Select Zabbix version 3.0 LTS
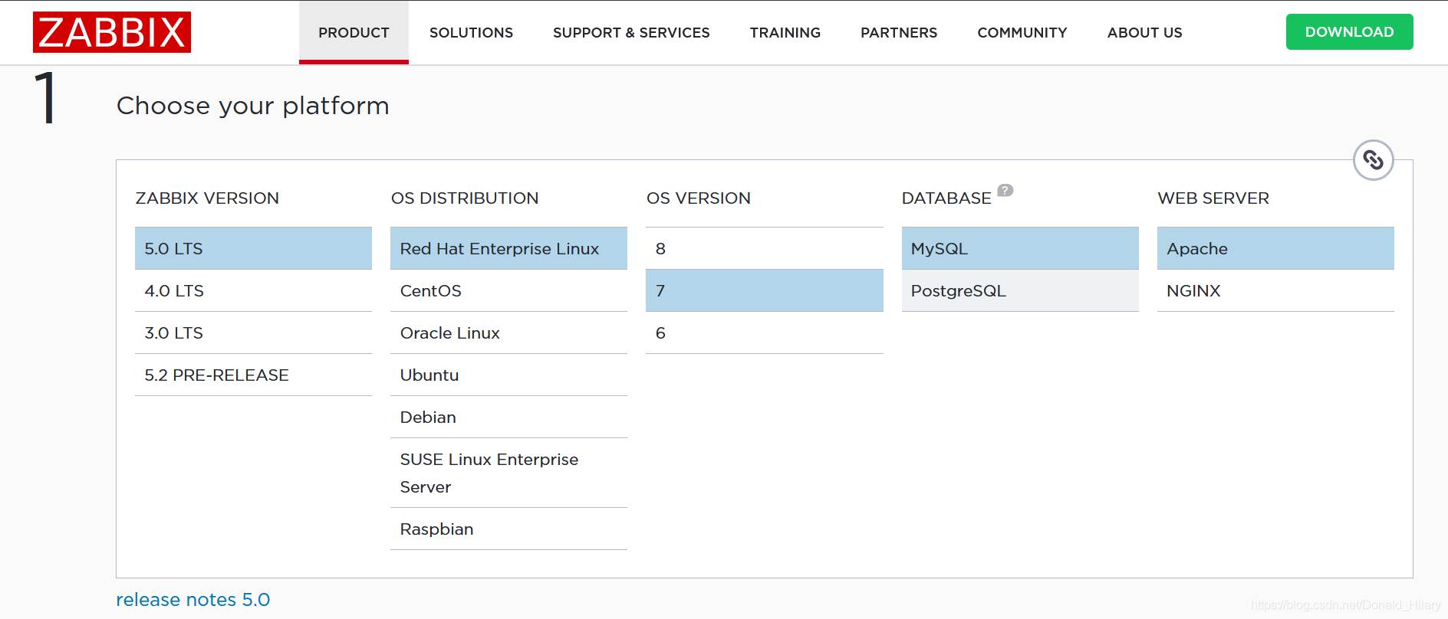Viewport: 1448px width, 619px height. (x=253, y=332)
